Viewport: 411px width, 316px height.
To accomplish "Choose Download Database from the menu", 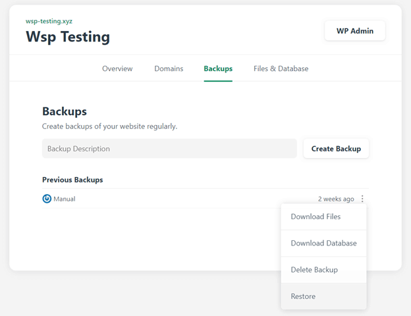I will tap(323, 243).
